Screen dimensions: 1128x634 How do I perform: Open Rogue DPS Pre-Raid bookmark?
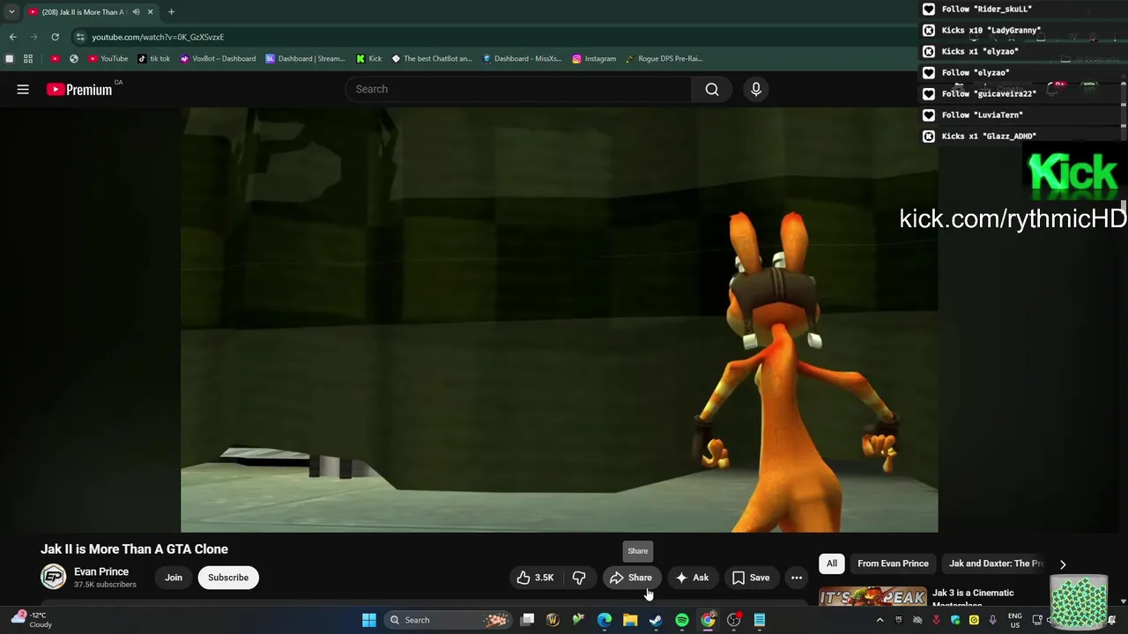(x=664, y=59)
